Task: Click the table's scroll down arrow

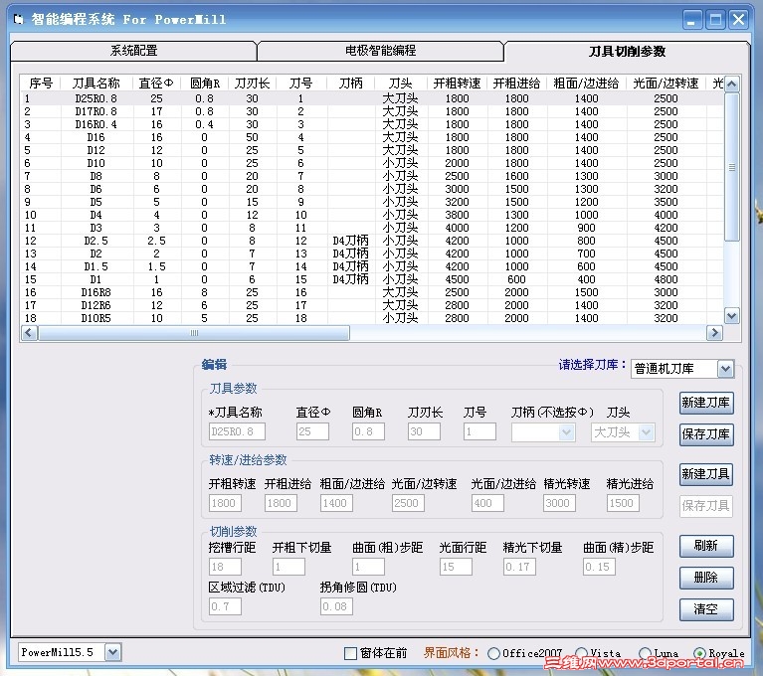Action: point(732,316)
